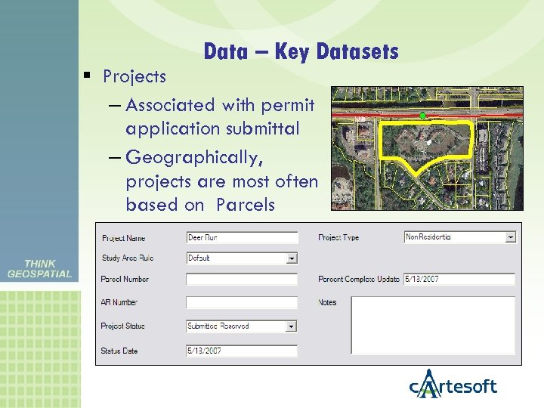This screenshot has height=408, width=544.
Task: Click the empty AR Number field
Action: (x=242, y=302)
